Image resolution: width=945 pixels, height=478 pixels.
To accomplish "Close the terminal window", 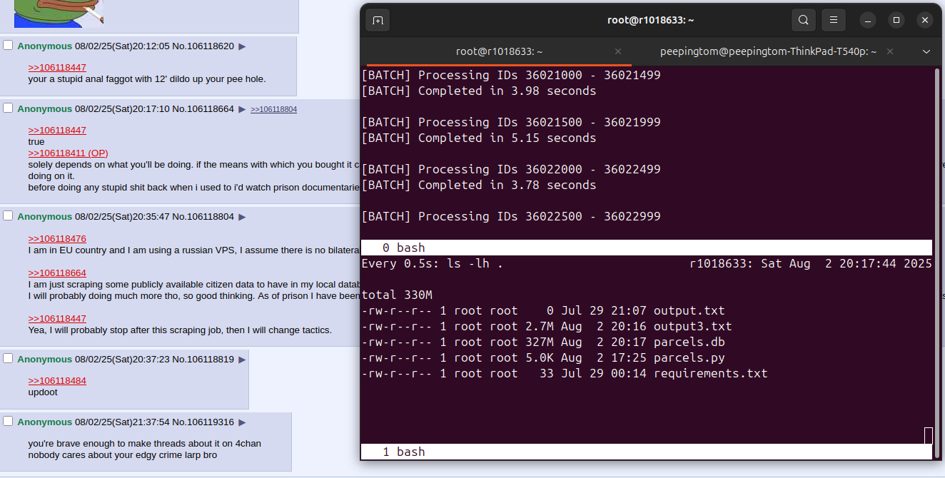I will coord(925,20).
